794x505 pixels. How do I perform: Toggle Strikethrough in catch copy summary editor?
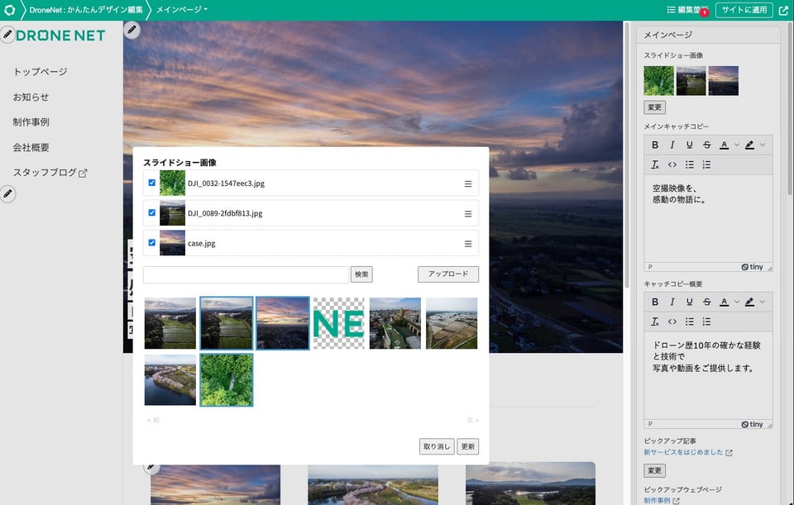click(x=706, y=302)
